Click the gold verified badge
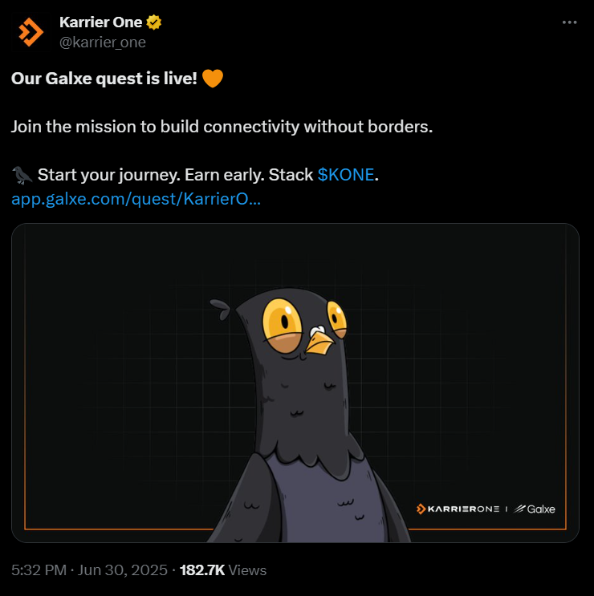The width and height of the screenshot is (594, 596). 153,22
